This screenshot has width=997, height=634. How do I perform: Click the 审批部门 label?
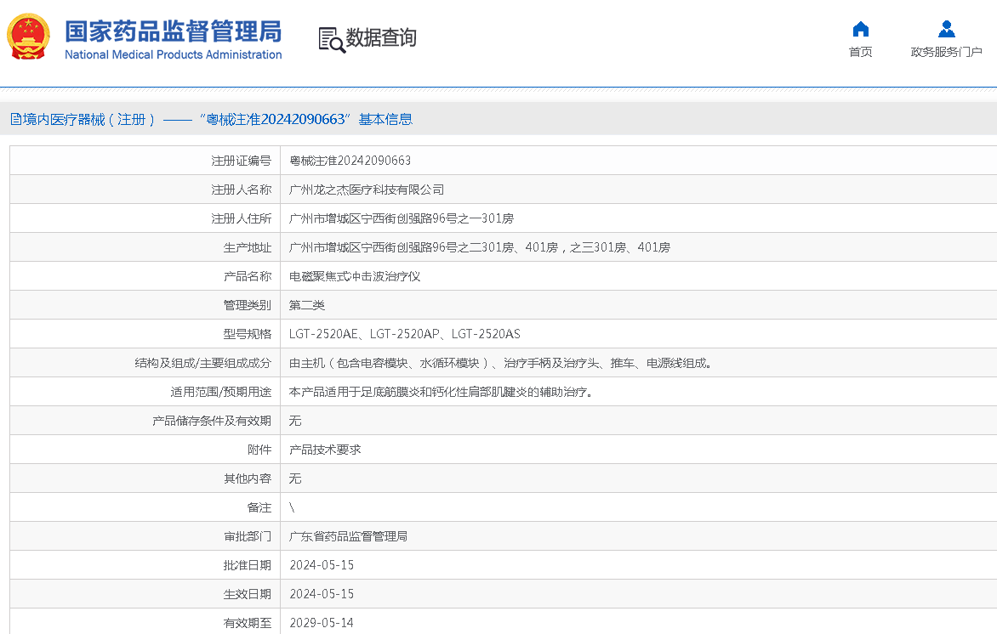click(x=248, y=536)
